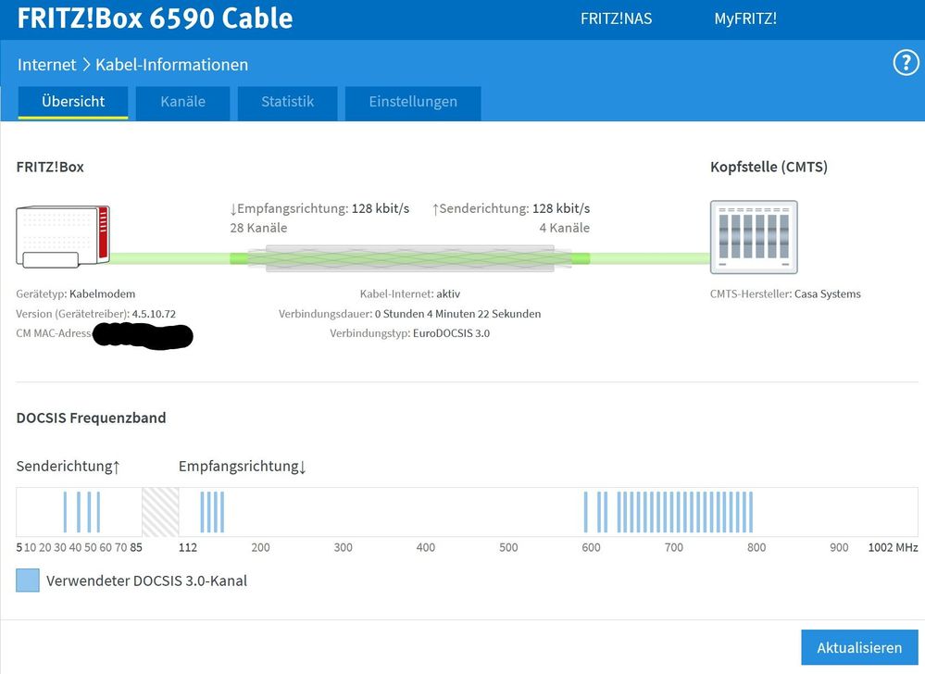
Task: Open the Statistik tab
Action: 287,102
